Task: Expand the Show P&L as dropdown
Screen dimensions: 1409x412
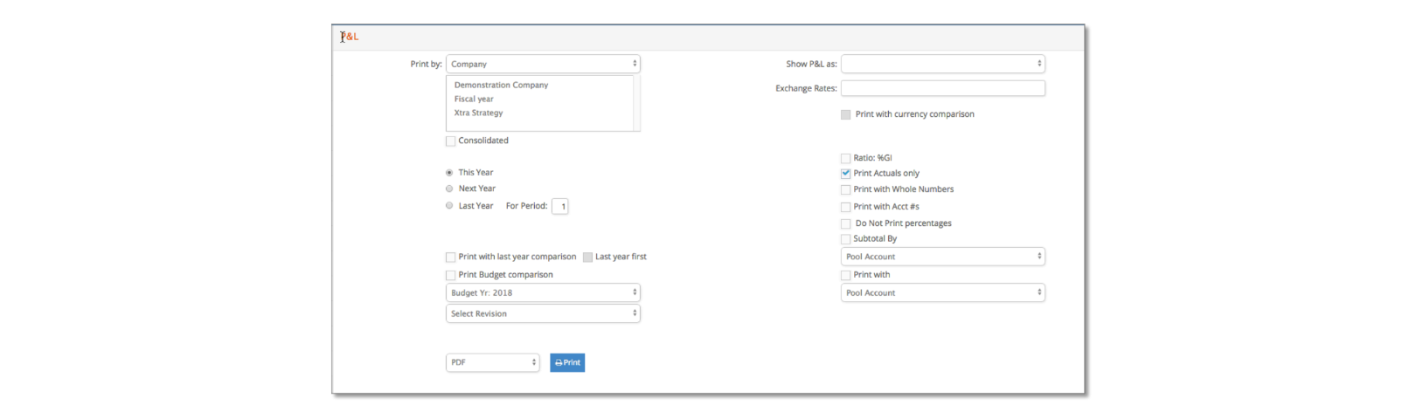Action: tap(943, 65)
